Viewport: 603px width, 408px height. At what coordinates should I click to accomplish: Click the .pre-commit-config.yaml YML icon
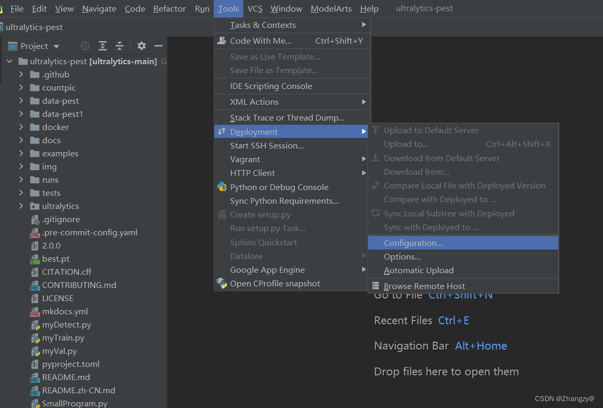tap(35, 233)
